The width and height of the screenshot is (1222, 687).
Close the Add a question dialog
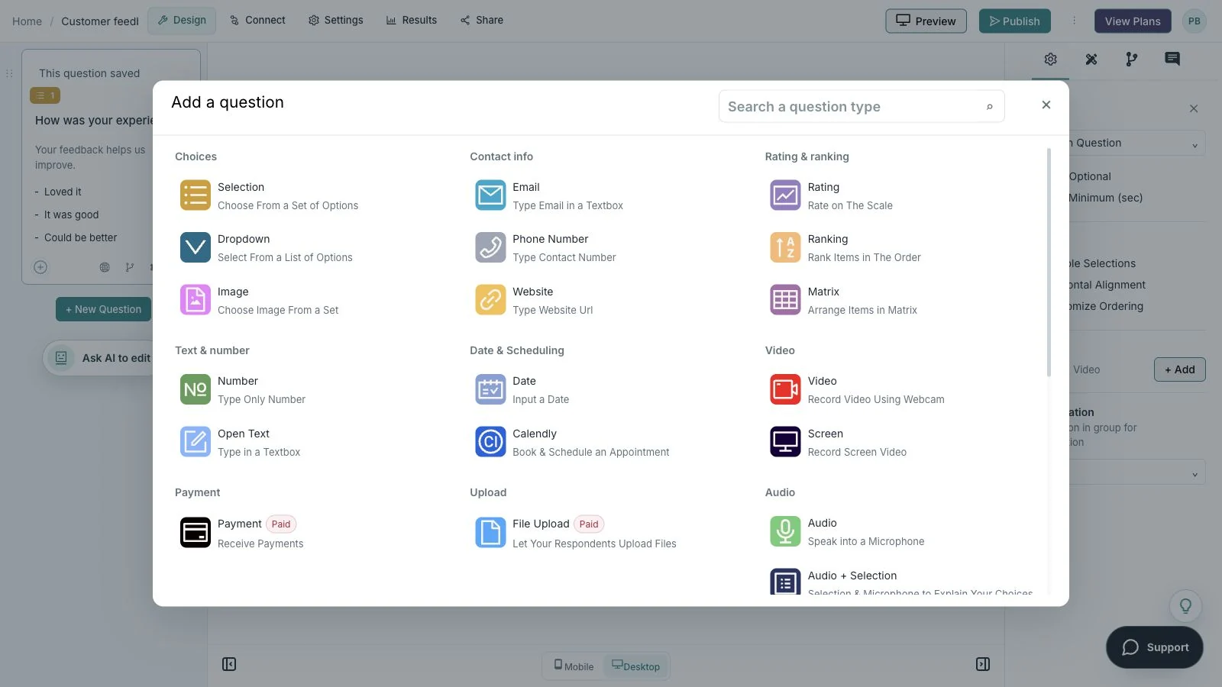(1046, 105)
